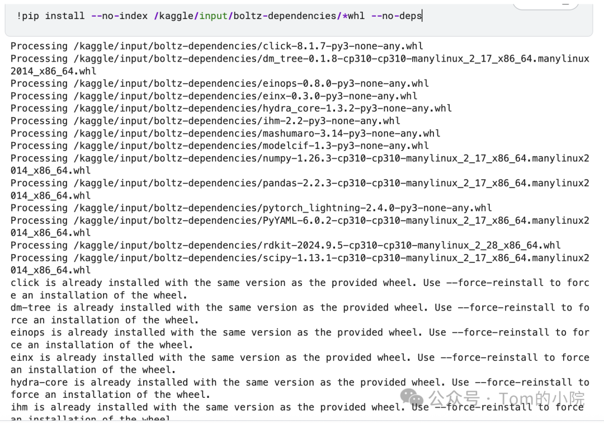Click the mashumaro-3.14 wheel processing line
Image resolution: width=604 pixels, height=423 pixels.
click(225, 133)
